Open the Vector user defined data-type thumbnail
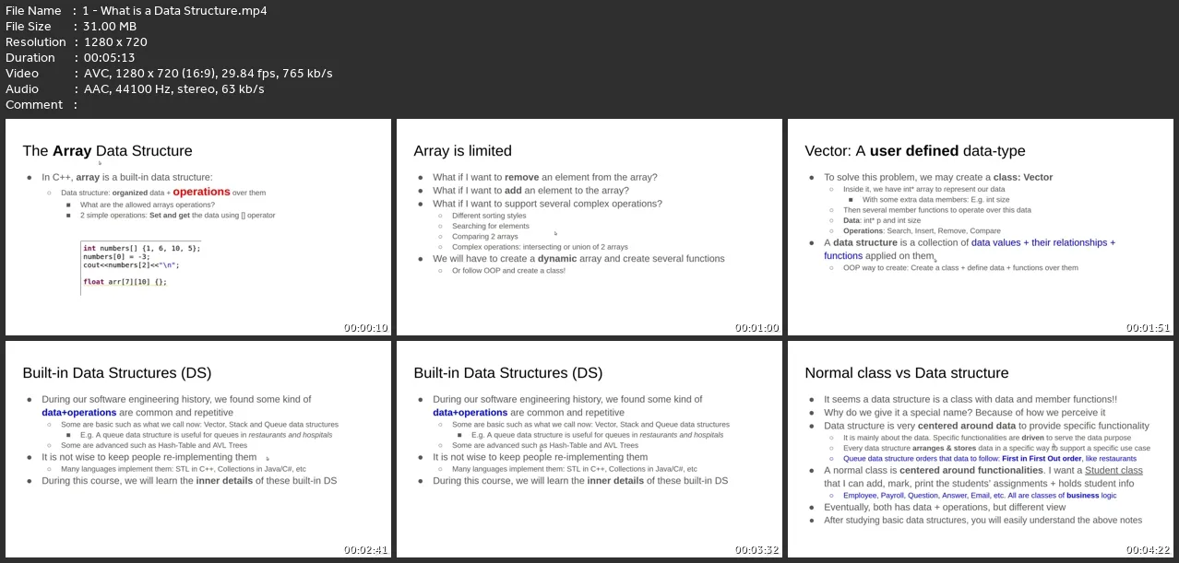The image size is (1179, 563). (x=980, y=227)
